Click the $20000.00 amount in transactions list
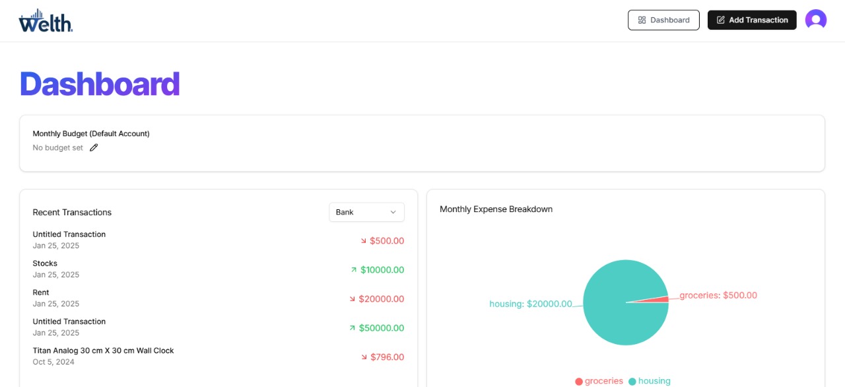This screenshot has height=387, width=845. (x=382, y=299)
